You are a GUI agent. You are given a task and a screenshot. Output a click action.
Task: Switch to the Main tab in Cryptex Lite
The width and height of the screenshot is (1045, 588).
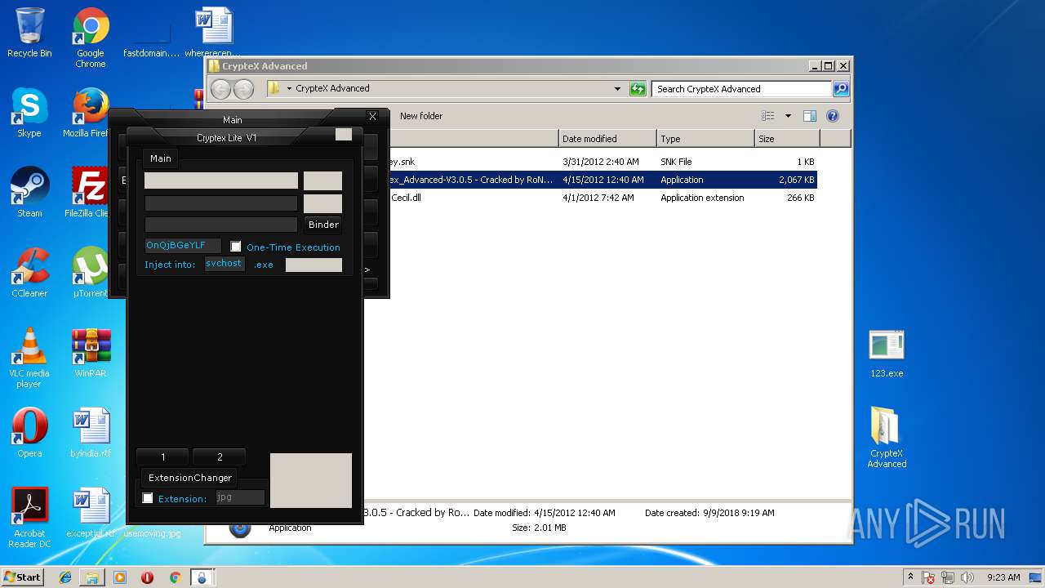coord(161,158)
